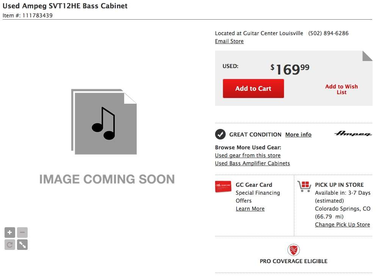The height and width of the screenshot is (276, 376).
Task: Zoom in with the plus icon
Action: (x=10, y=232)
